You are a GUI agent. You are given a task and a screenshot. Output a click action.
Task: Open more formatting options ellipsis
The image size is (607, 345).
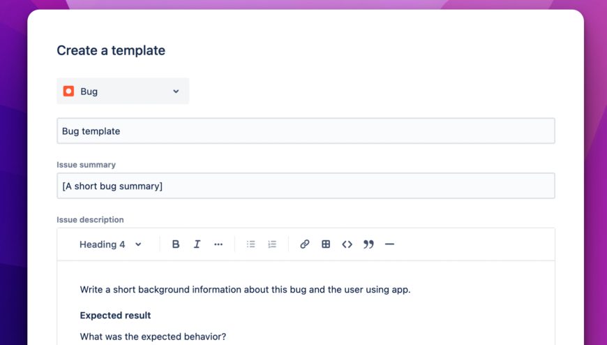pos(218,244)
